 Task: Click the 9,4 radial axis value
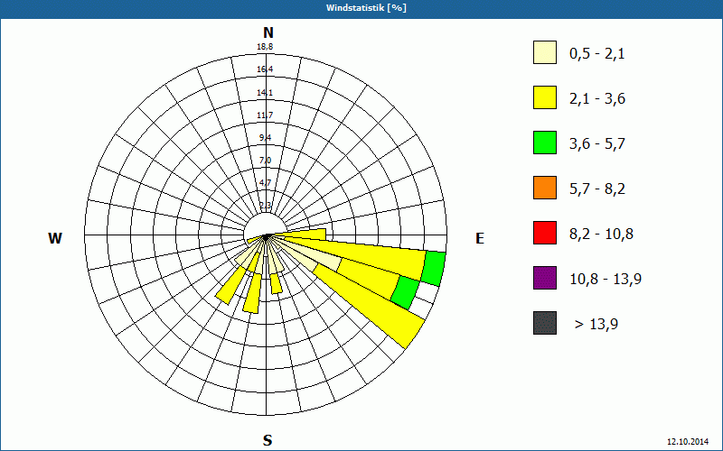(265, 138)
